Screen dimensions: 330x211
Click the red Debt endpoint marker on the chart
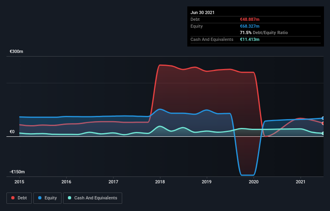click(323, 123)
